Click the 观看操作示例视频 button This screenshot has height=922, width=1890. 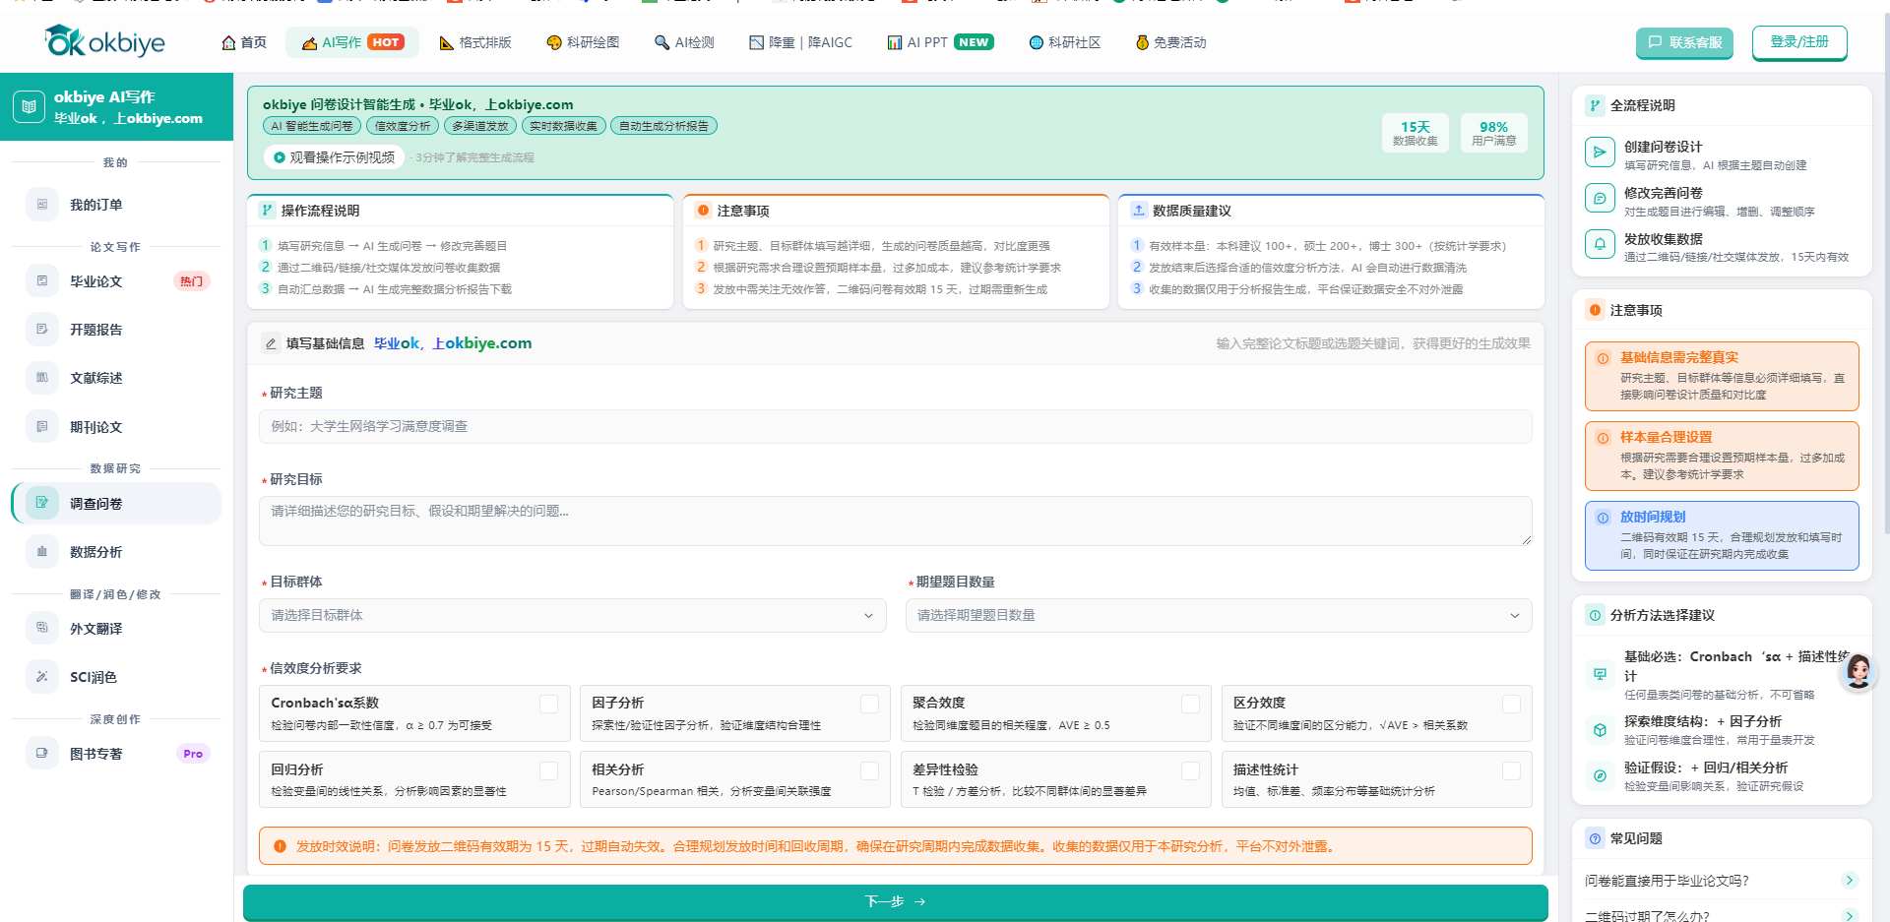(x=334, y=157)
